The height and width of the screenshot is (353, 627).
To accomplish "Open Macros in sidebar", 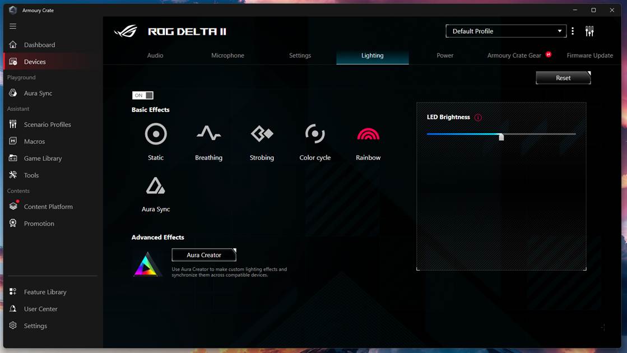I will (x=52, y=141).
